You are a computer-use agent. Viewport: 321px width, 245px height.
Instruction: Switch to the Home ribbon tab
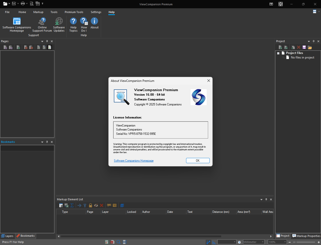[22, 12]
